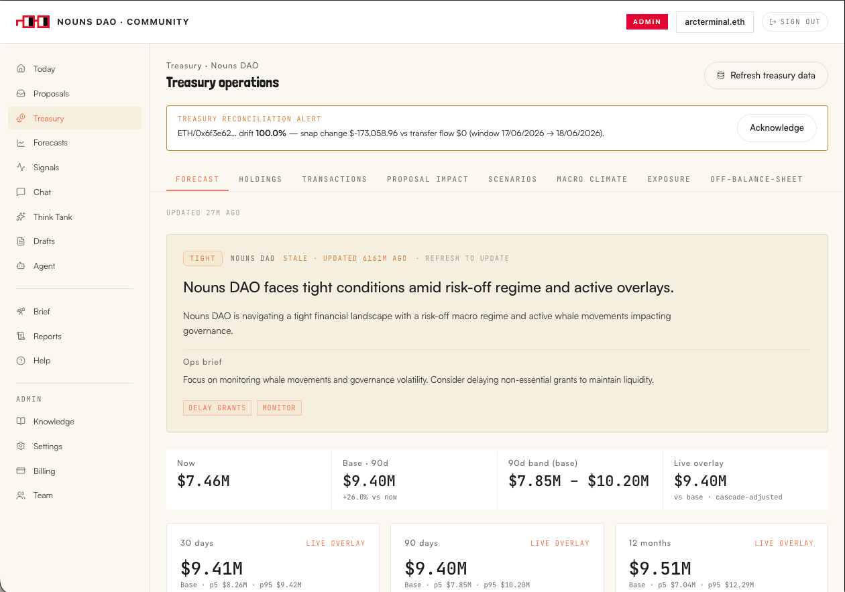Click the Reports scroll icon
The image size is (845, 592).
coord(21,337)
